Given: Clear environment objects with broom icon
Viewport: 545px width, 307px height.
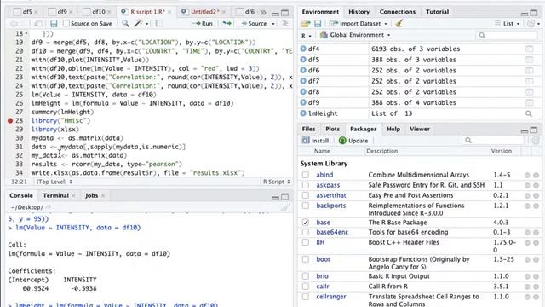Looking at the screenshot, I should pos(399,24).
